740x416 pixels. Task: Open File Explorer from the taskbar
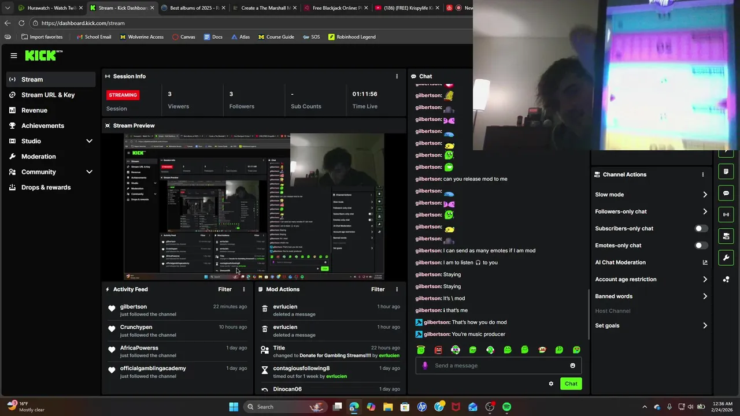[388, 407]
